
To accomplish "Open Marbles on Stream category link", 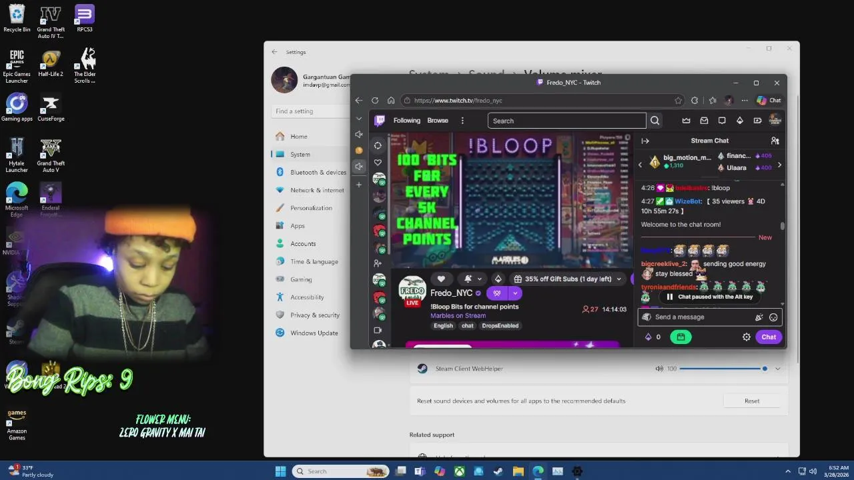I will pyautogui.click(x=458, y=316).
